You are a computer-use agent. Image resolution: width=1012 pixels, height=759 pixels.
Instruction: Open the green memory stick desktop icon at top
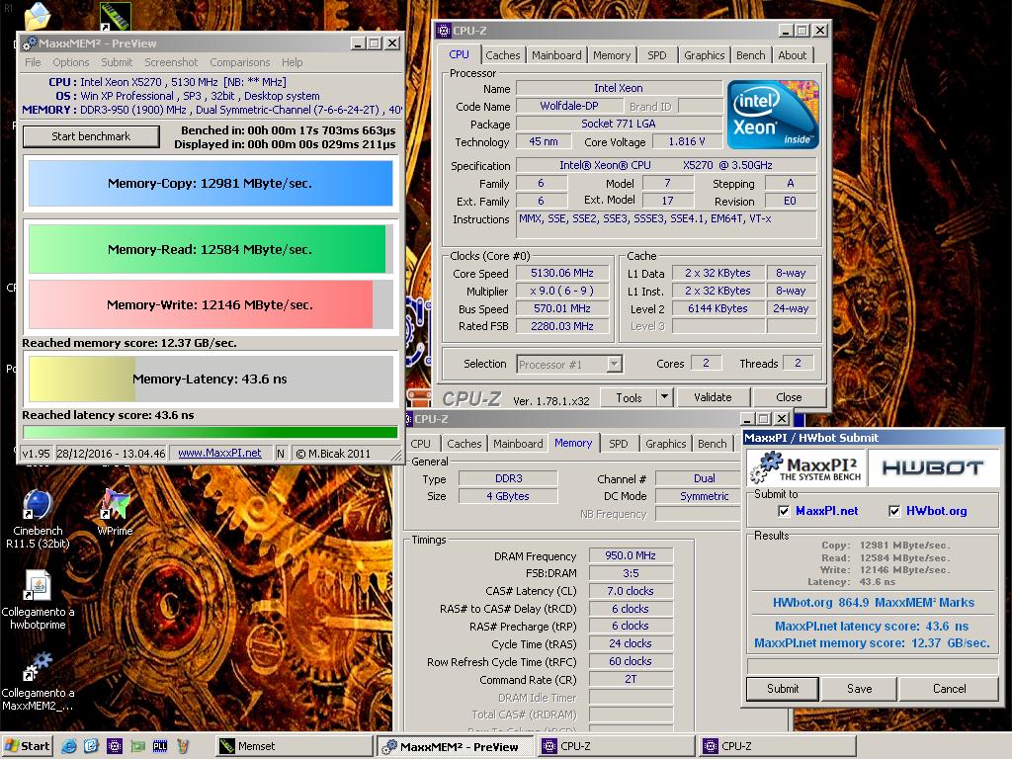tap(115, 16)
